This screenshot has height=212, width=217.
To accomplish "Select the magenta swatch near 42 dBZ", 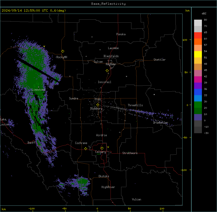I will (x=198, y=79).
